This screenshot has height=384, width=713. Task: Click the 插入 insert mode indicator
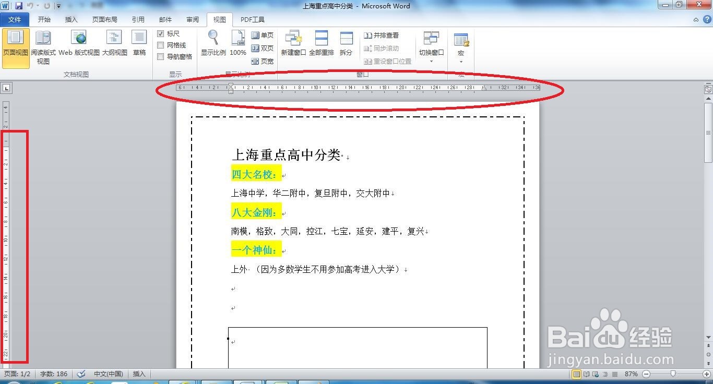coord(139,374)
